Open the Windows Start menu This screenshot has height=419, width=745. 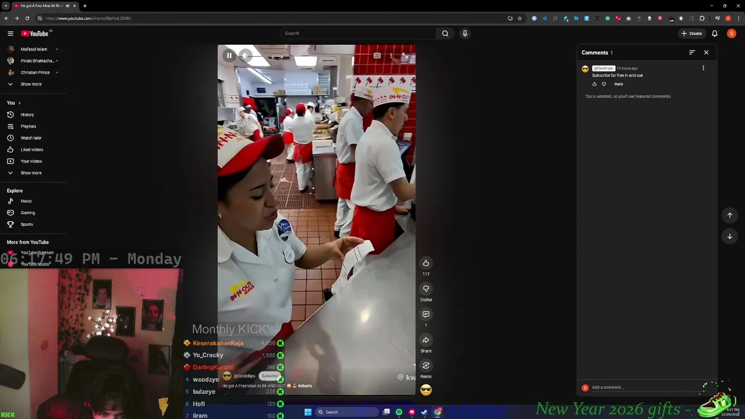(x=308, y=412)
